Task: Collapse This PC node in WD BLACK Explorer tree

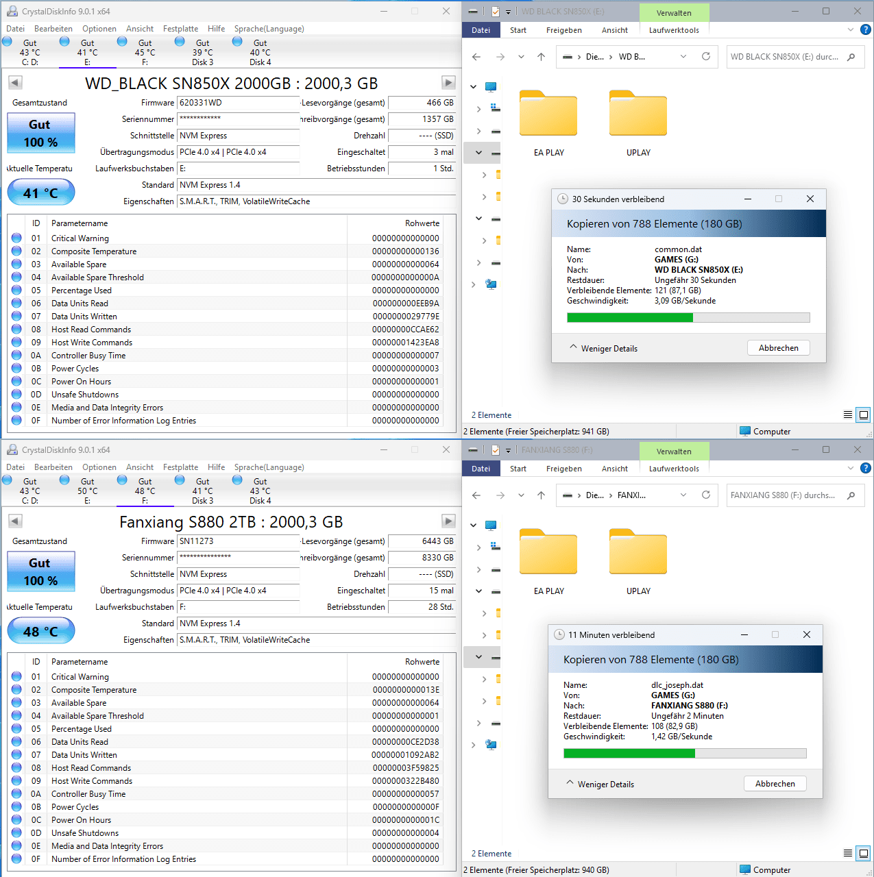Action: [474, 87]
